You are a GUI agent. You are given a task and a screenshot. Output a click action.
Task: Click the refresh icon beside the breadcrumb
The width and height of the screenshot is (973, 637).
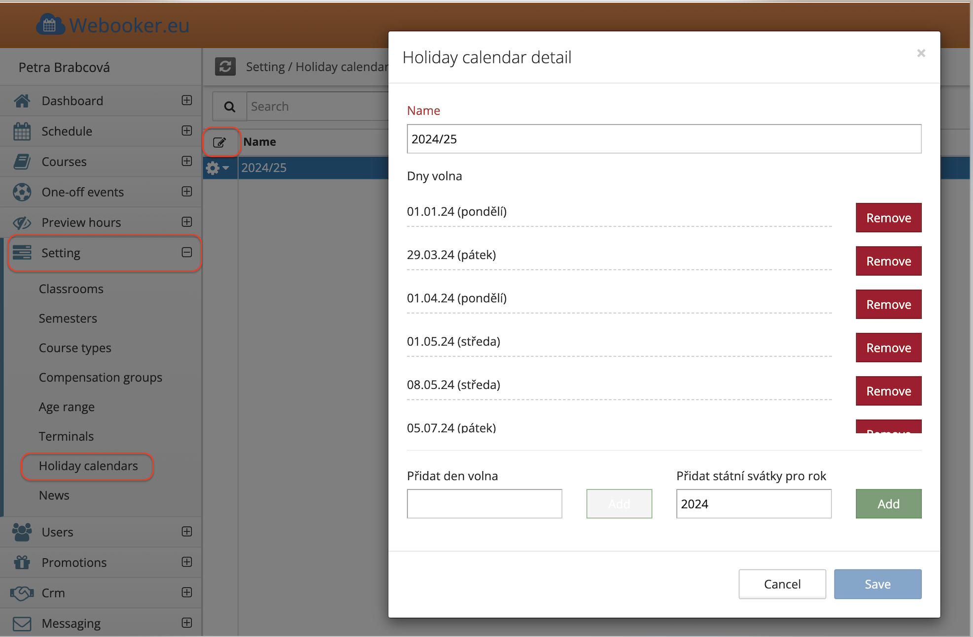[x=225, y=66]
